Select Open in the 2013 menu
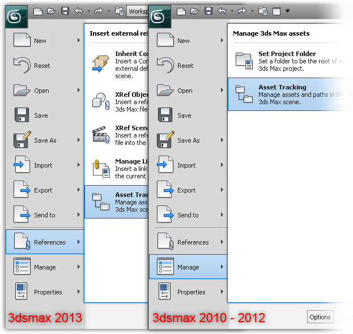353x334 pixels. coord(45,91)
